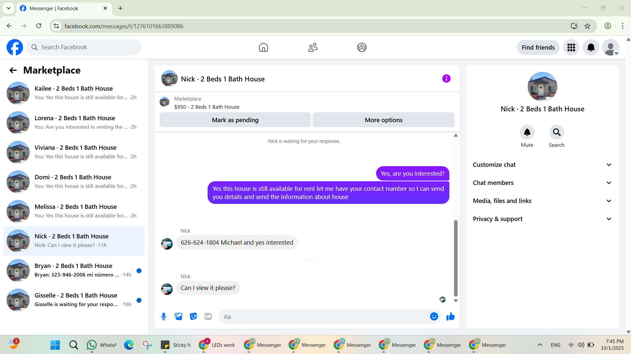This screenshot has width=631, height=354.
Task: View site information icon in address bar
Action: point(56,26)
